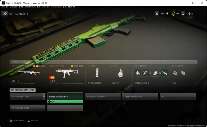207x127 pixels.
Task: Open the player profile badge icon
Action: 183,13
